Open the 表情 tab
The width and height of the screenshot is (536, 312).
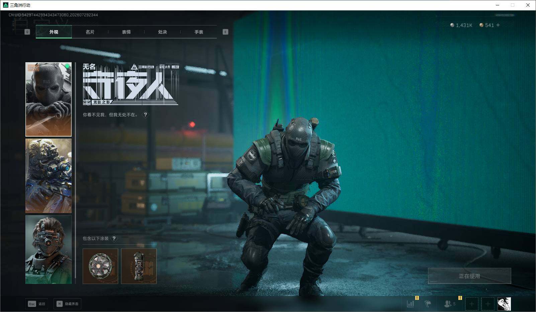[126, 32]
